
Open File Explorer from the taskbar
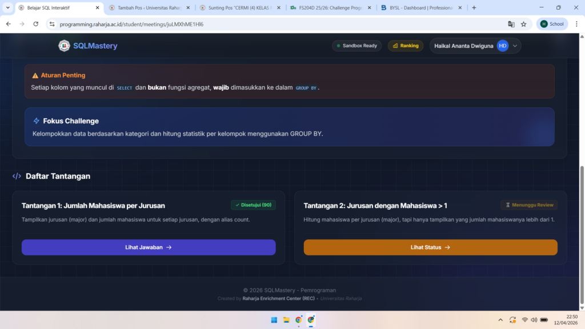pos(286,320)
